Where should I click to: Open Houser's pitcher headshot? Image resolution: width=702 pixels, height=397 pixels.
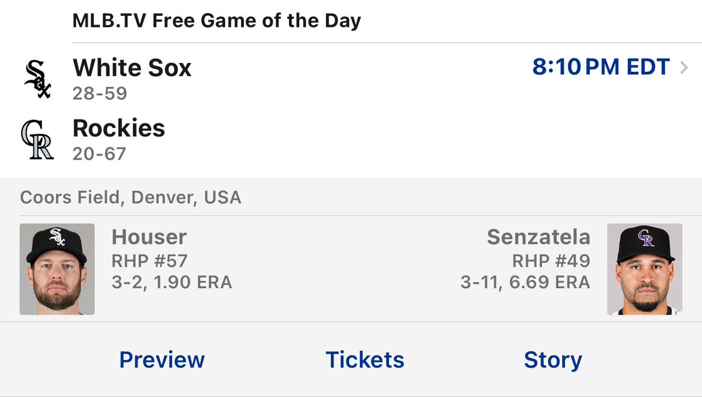[57, 269]
